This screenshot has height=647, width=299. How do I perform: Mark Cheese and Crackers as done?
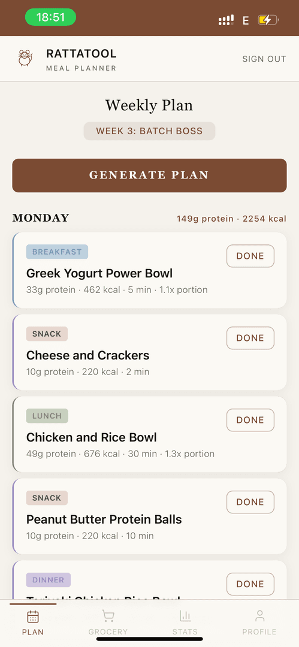click(x=250, y=338)
